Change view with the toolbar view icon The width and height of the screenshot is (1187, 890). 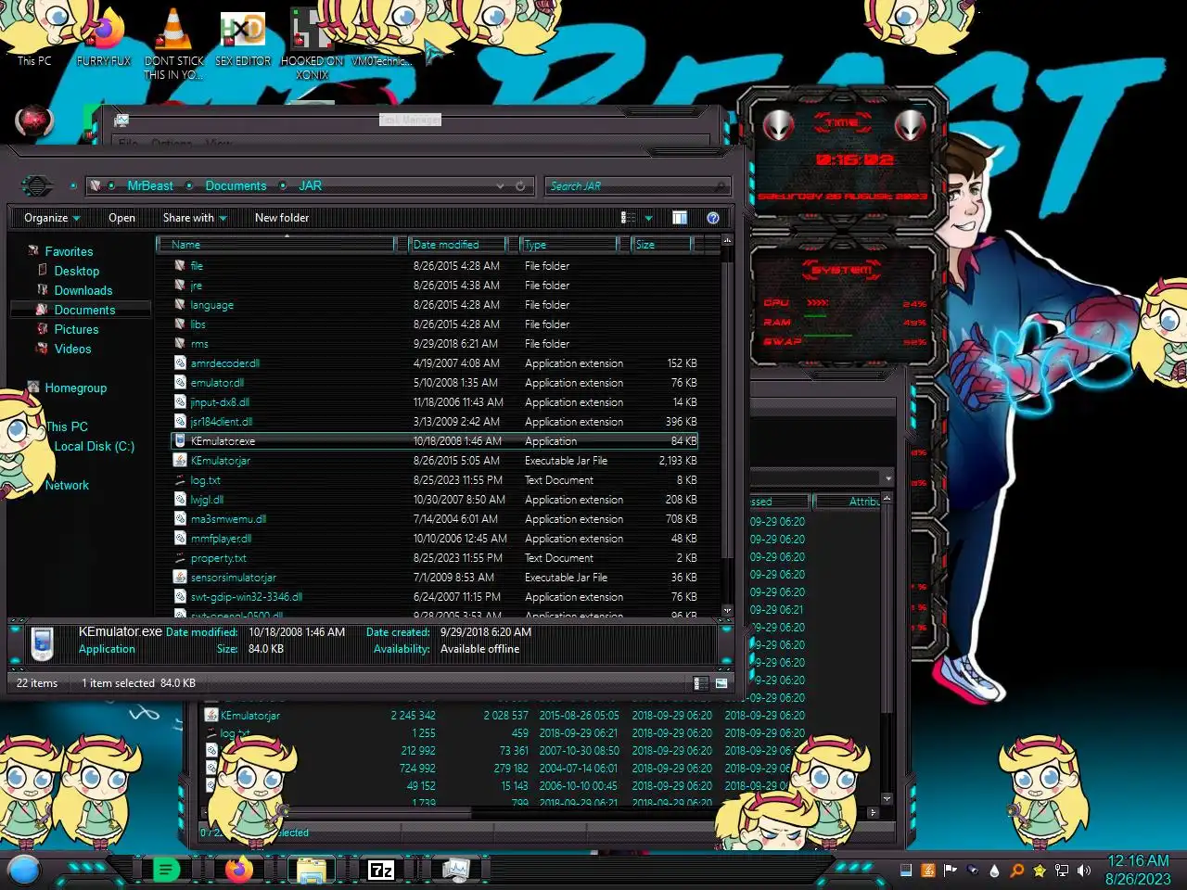(628, 218)
